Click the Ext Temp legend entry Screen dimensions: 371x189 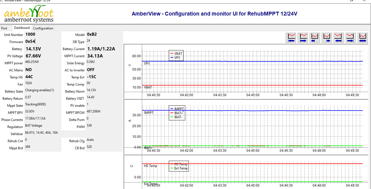click(x=179, y=168)
